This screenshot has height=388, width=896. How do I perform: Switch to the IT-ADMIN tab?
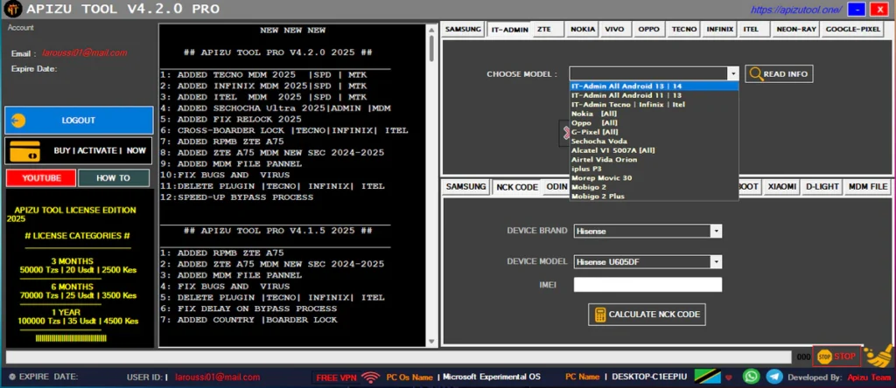click(x=510, y=30)
